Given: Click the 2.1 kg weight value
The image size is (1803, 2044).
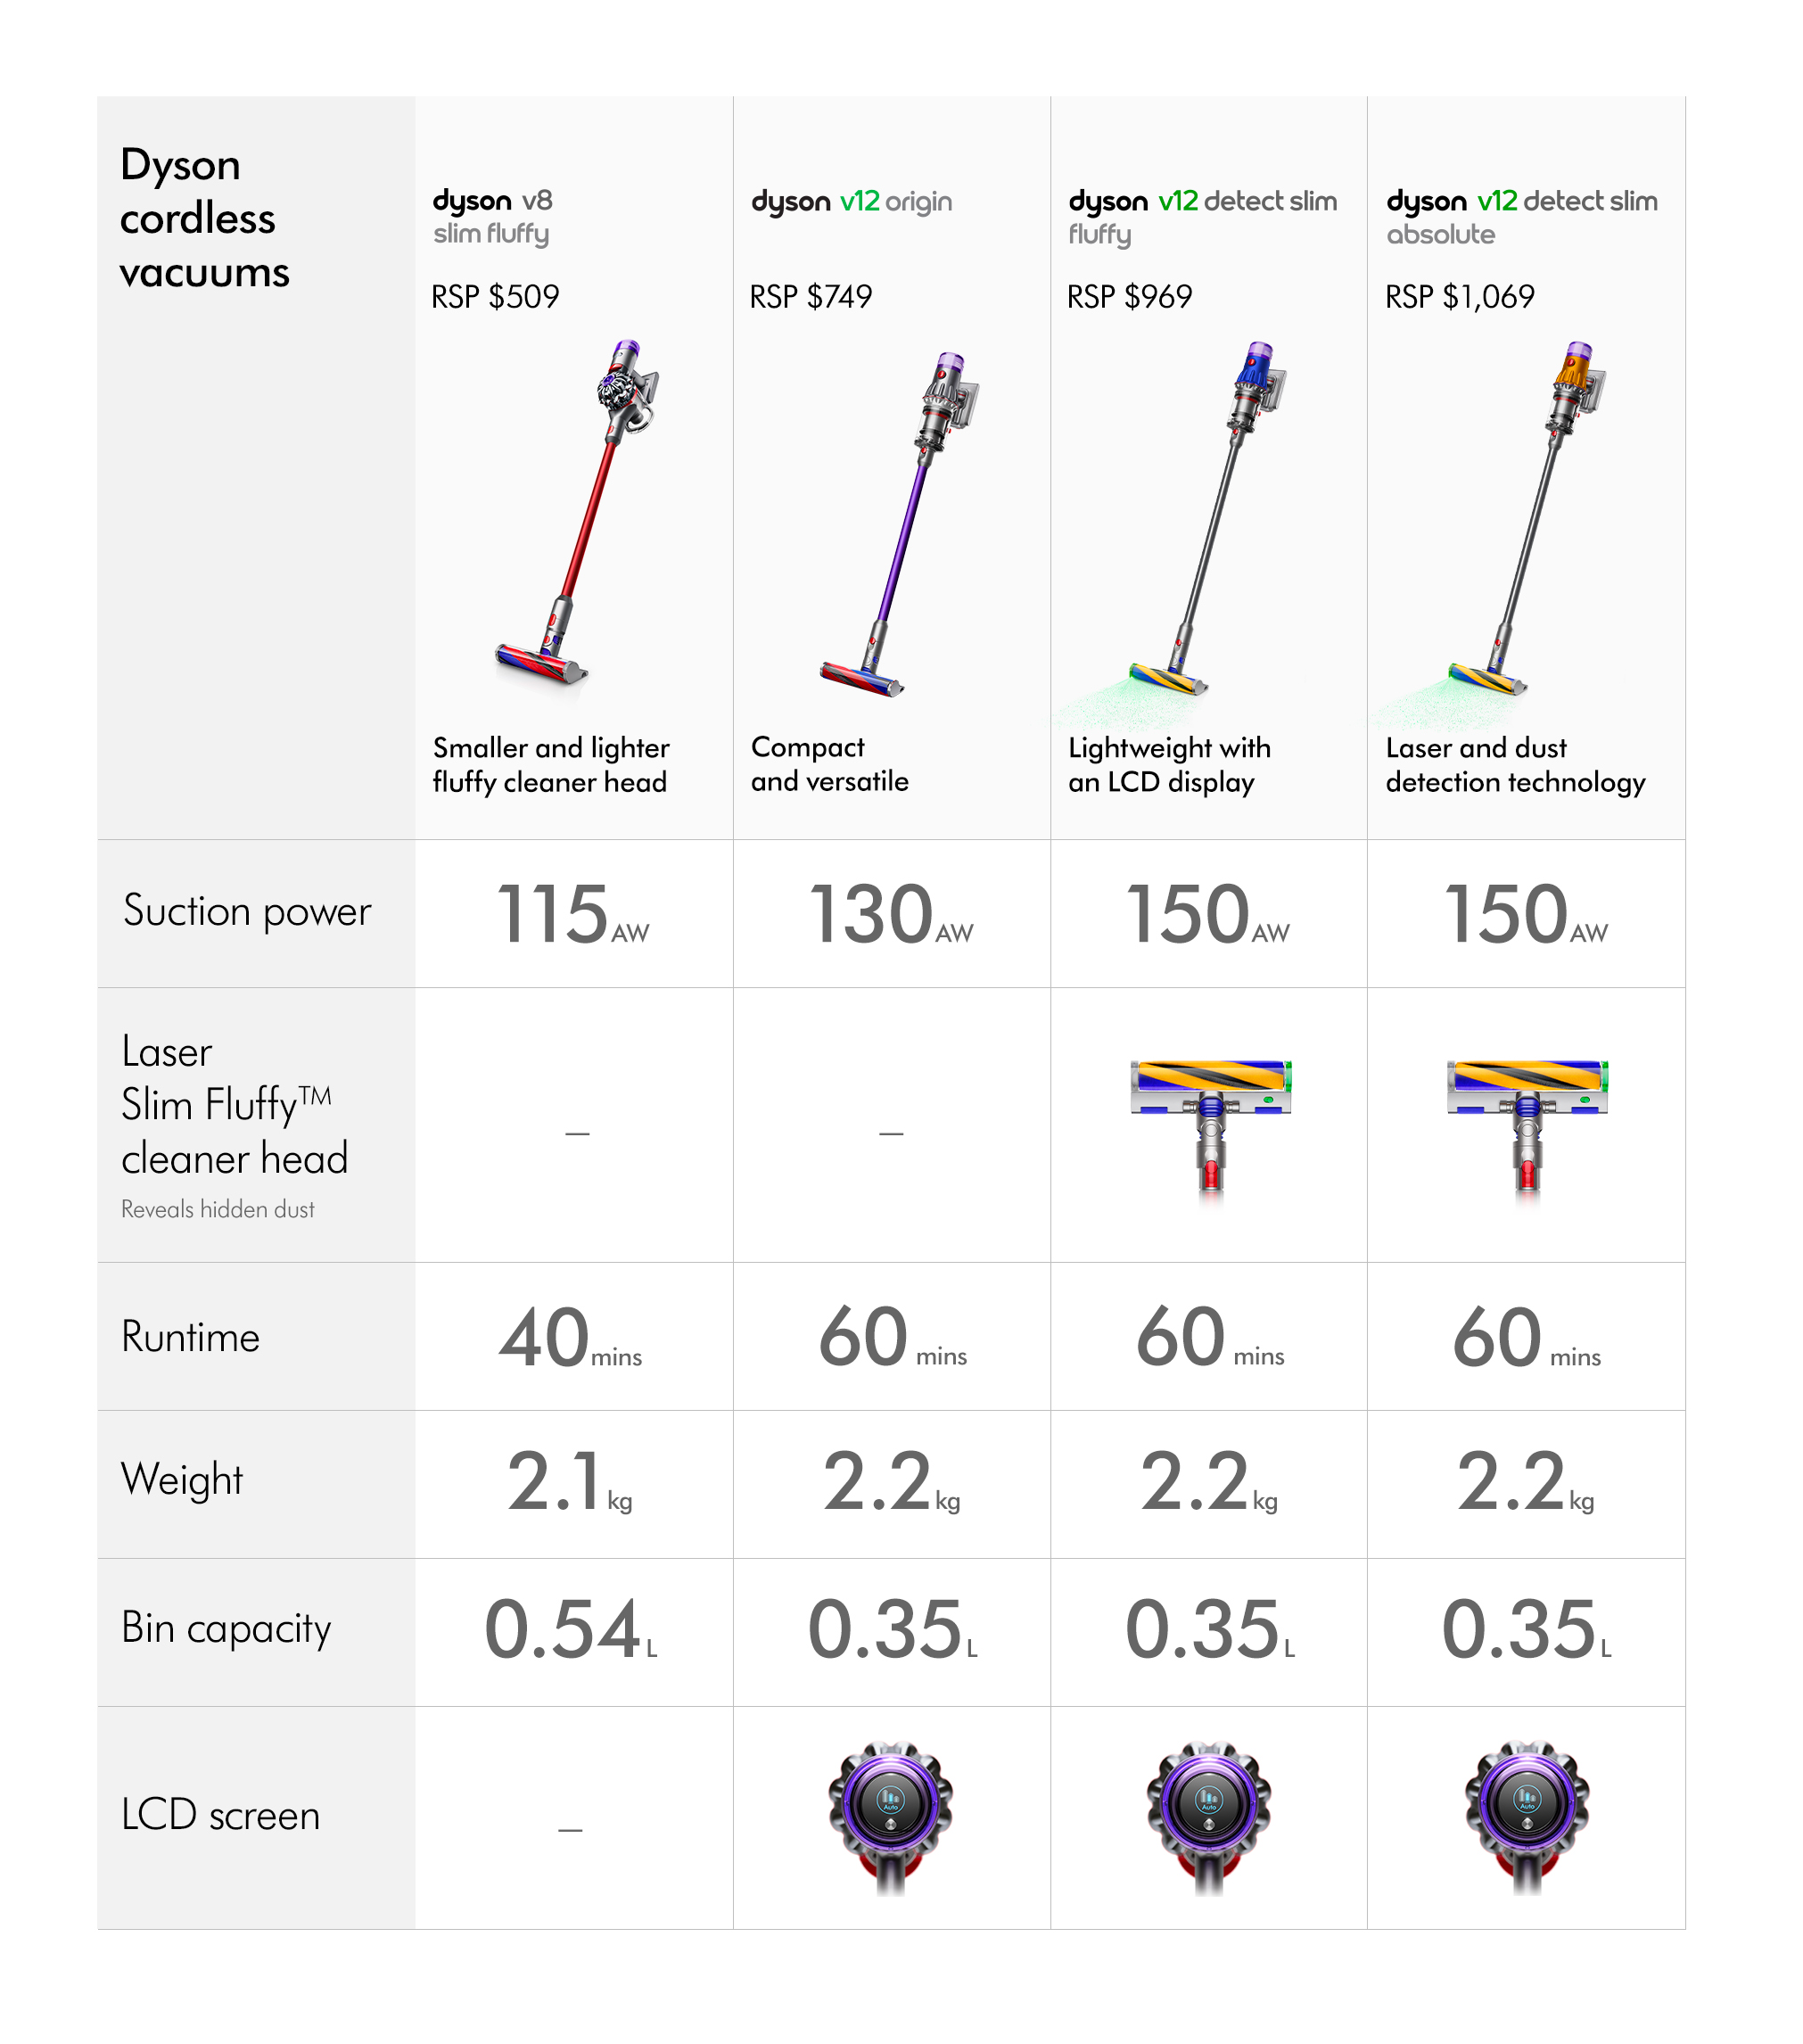Looking at the screenshot, I should click(568, 1483).
